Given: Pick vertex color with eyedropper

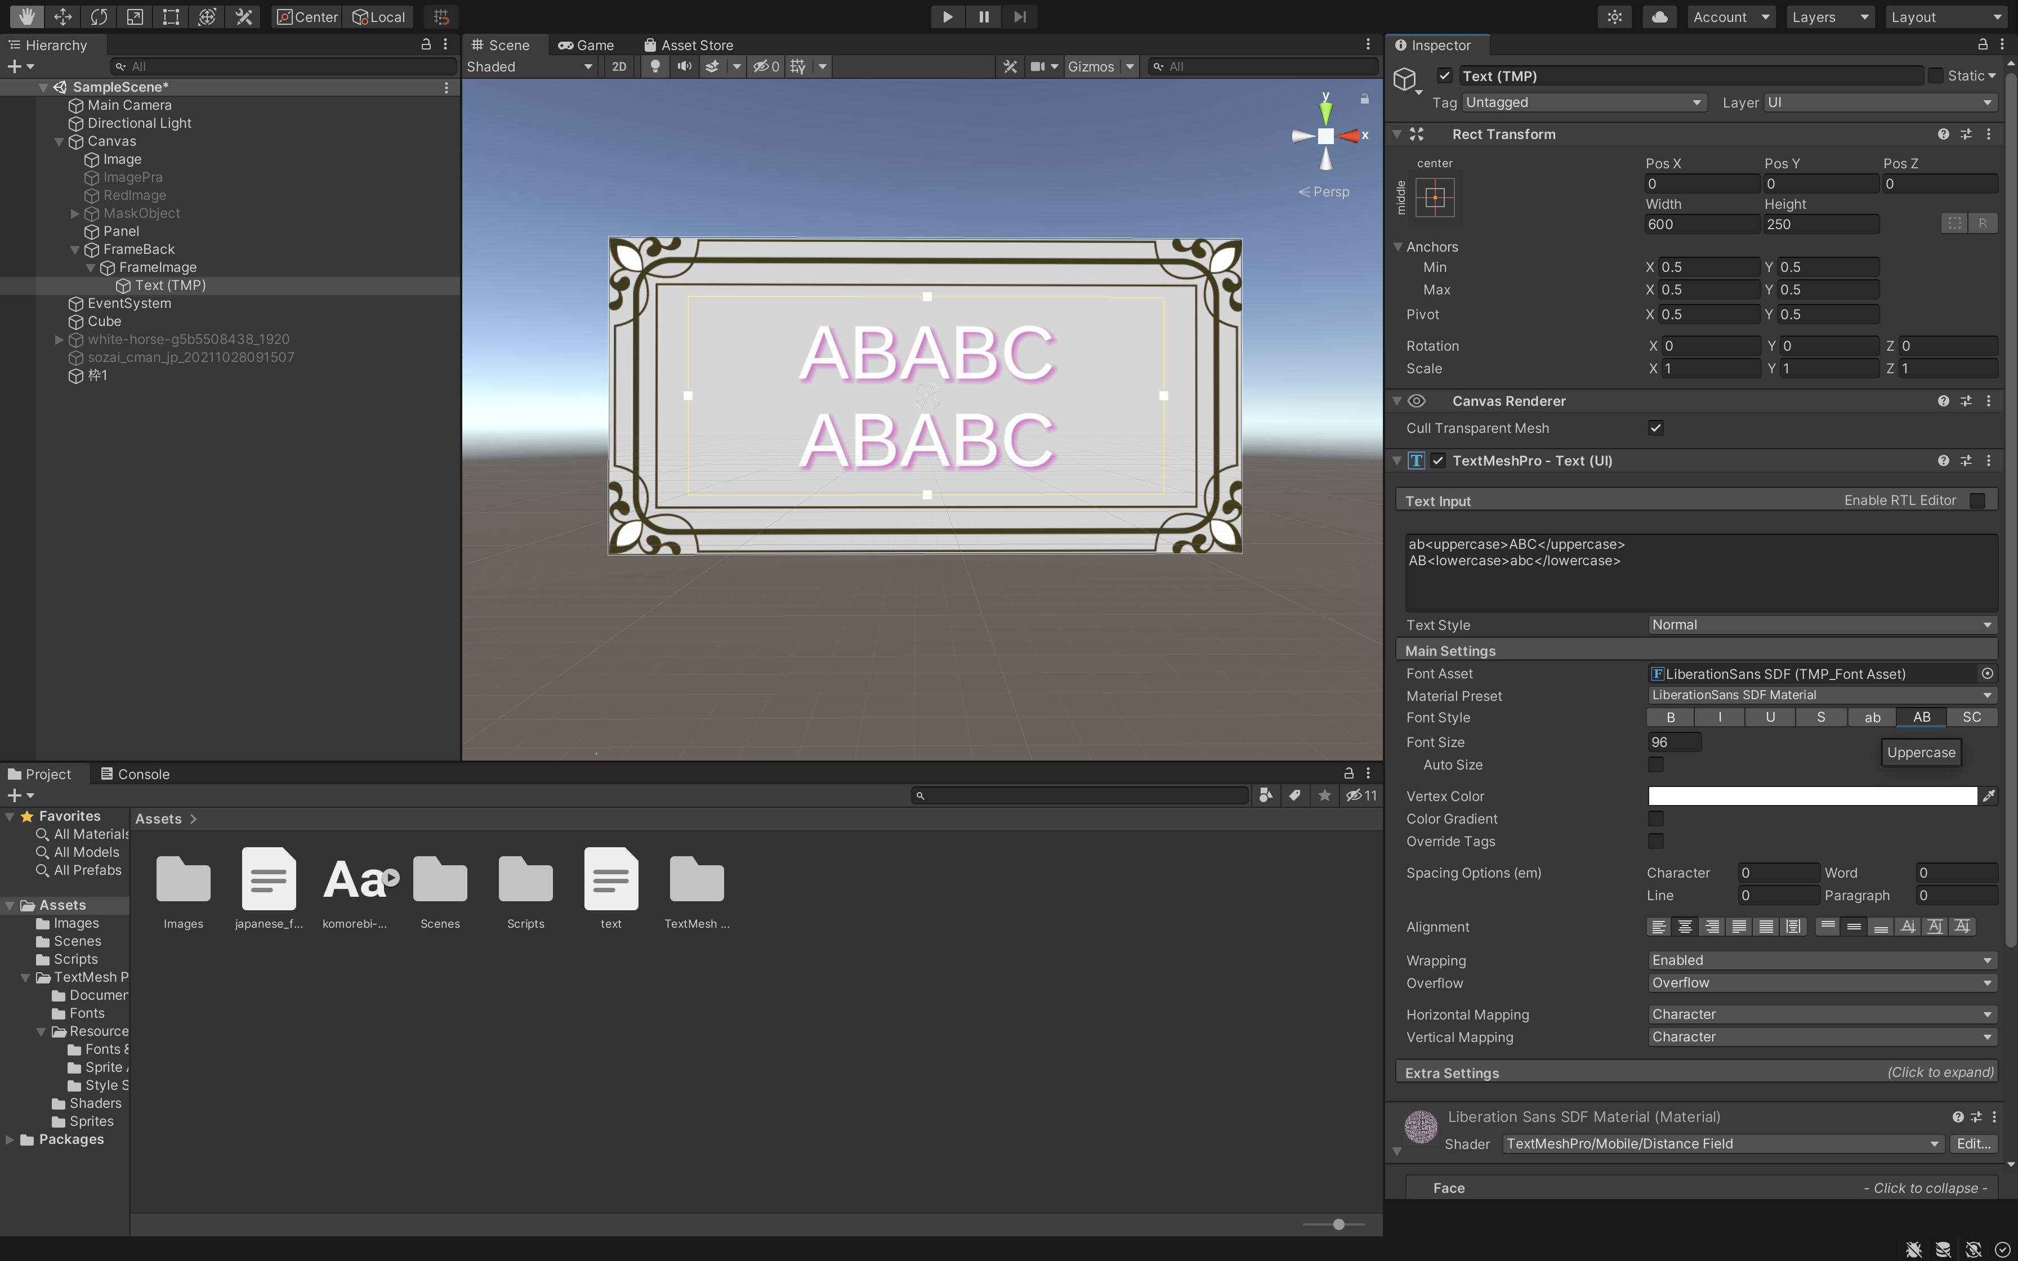Looking at the screenshot, I should [1989, 797].
